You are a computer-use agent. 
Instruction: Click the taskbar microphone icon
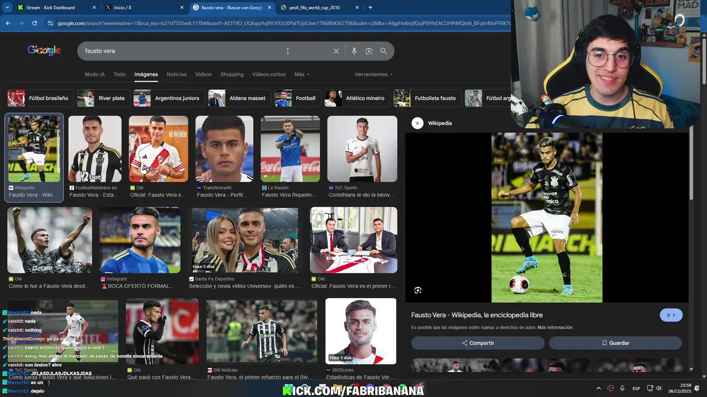click(x=622, y=388)
